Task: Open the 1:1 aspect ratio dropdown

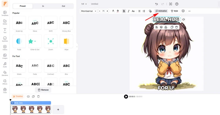Action: click(84, 4)
